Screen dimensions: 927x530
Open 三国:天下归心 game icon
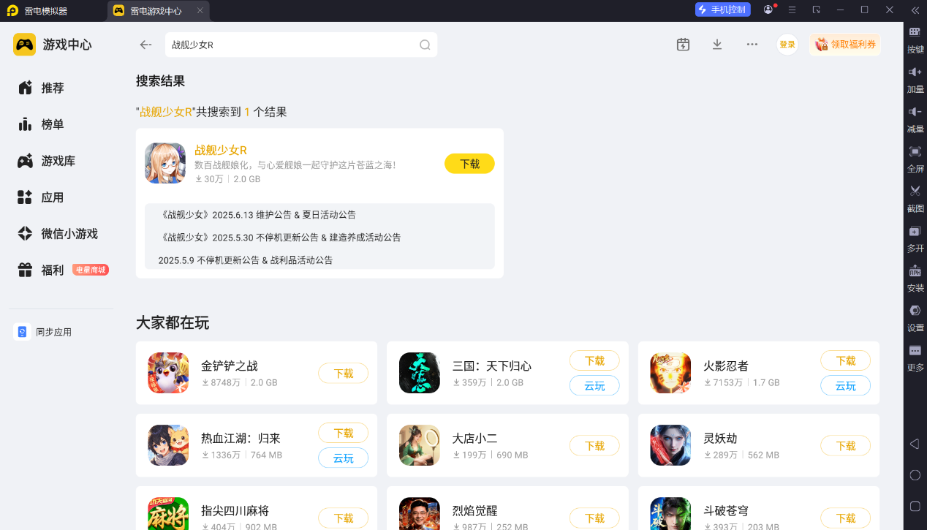420,373
